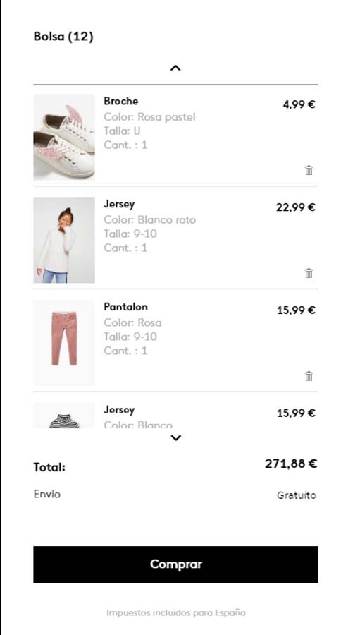Screen dimensions: 348x635
Task: Open the striped Jersey thumbnail
Action: pos(64,416)
